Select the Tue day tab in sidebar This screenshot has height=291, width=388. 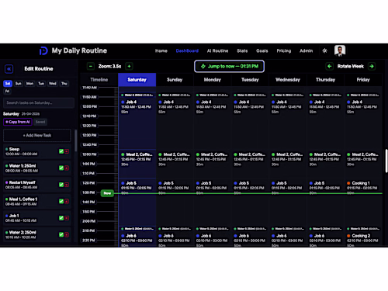pyautogui.click(x=41, y=84)
